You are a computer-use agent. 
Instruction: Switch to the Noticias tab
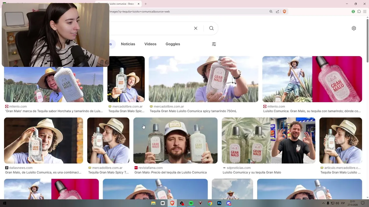(x=128, y=44)
